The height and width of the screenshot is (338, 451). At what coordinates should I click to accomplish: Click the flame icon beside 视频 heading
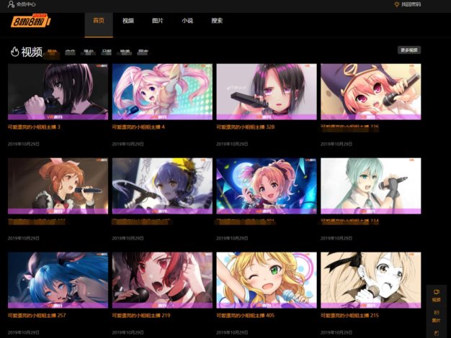tap(14, 52)
